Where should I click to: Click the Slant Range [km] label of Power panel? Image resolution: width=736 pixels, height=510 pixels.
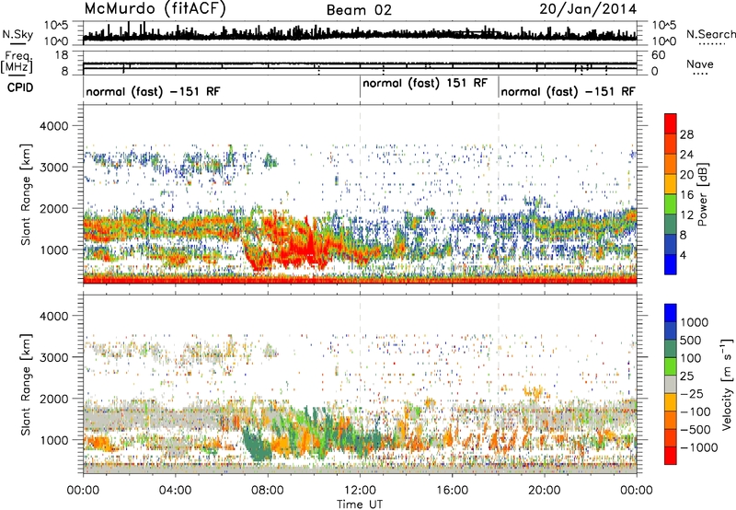coord(26,194)
